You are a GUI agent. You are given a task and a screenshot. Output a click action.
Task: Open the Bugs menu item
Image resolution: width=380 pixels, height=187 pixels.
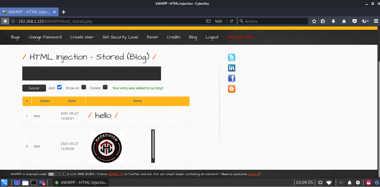[15, 37]
